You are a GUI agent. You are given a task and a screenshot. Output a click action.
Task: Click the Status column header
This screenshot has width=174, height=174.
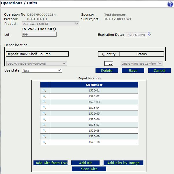coord(141,54)
